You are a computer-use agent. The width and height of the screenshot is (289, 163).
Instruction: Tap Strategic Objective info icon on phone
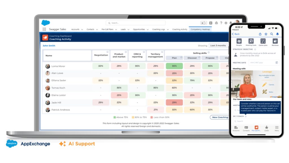(255, 49)
